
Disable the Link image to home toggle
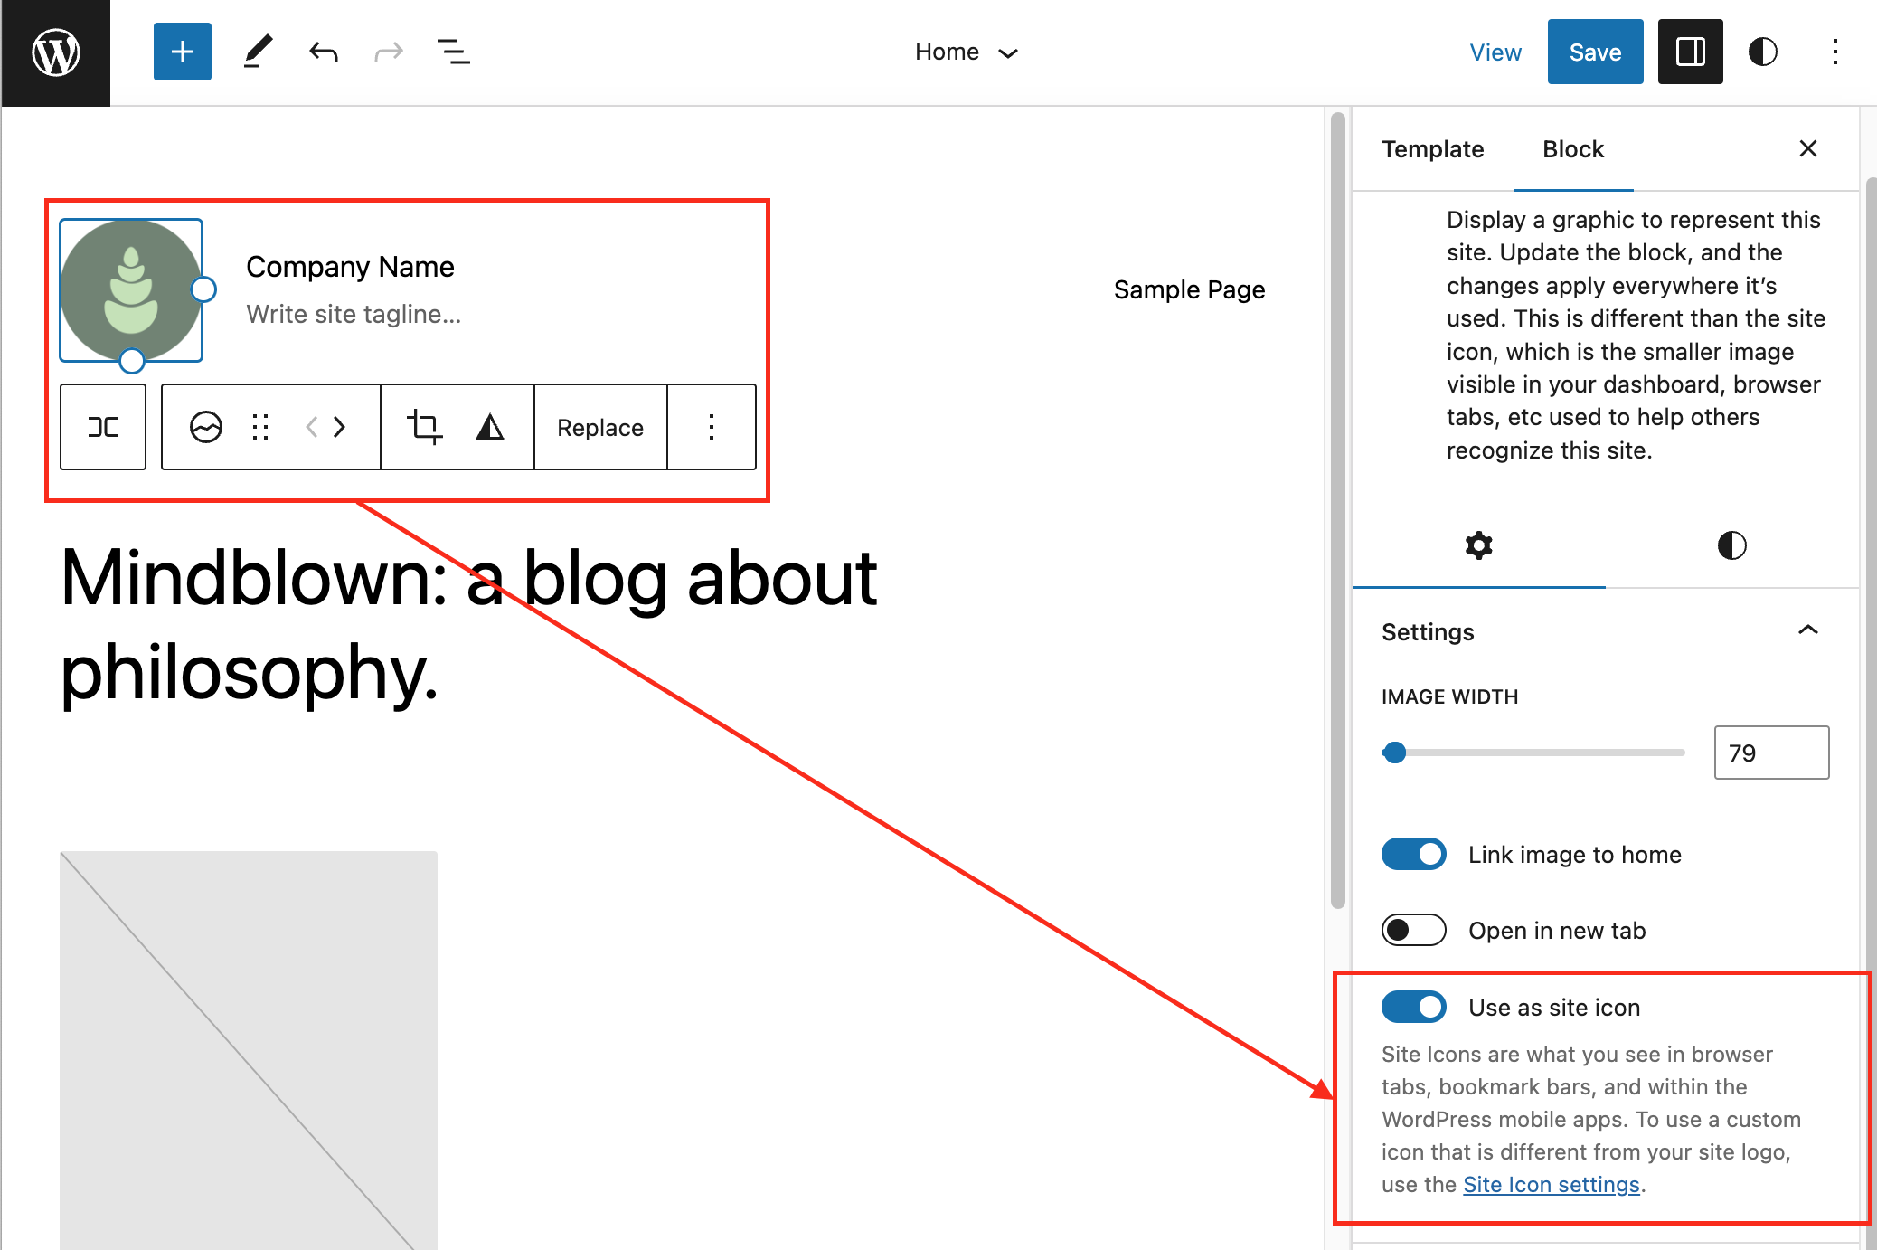[1413, 854]
